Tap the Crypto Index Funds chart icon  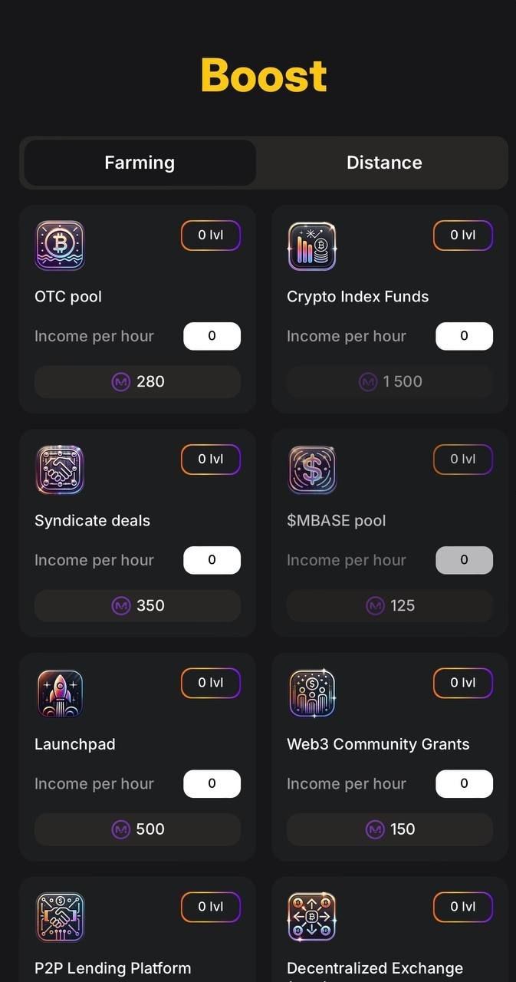pyautogui.click(x=312, y=245)
